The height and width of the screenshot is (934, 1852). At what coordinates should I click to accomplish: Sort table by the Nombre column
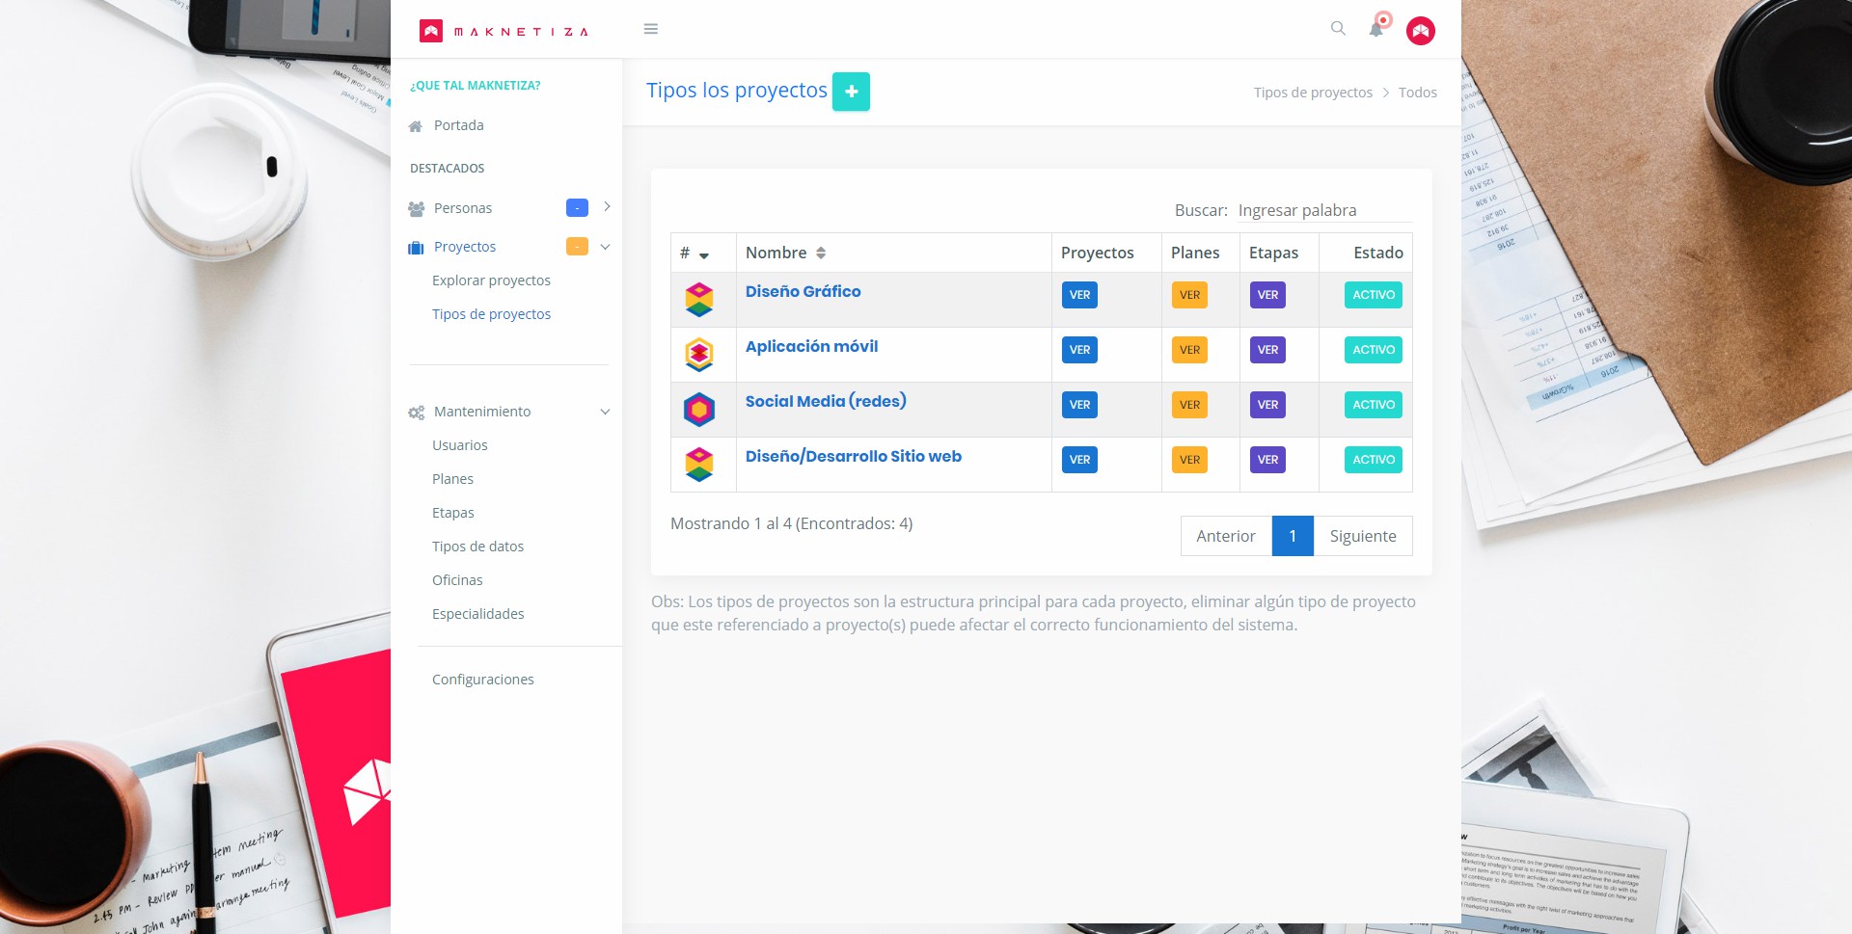(x=893, y=253)
